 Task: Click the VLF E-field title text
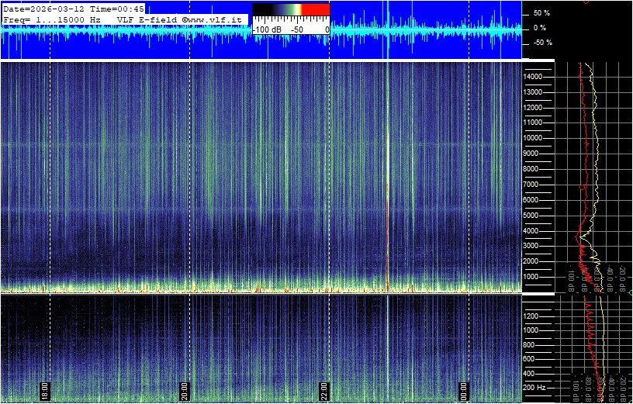(x=146, y=19)
